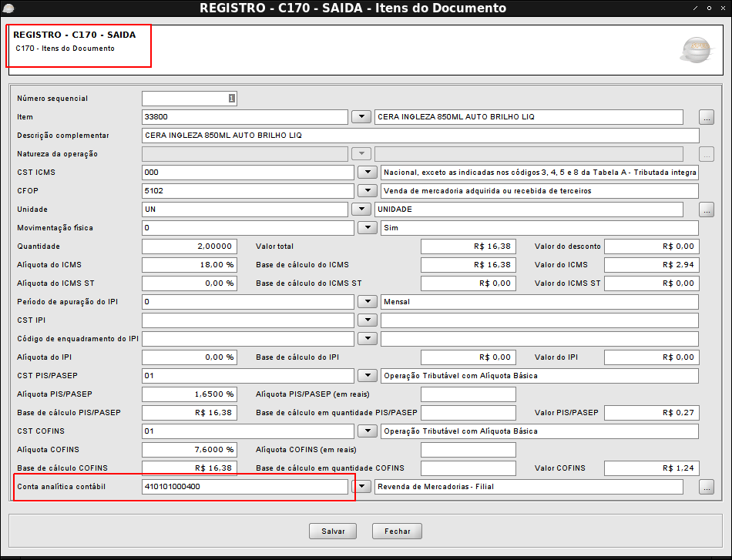Viewport: 732px width, 560px height.
Task: Expand the Movimentação física dropdown
Action: tap(368, 228)
